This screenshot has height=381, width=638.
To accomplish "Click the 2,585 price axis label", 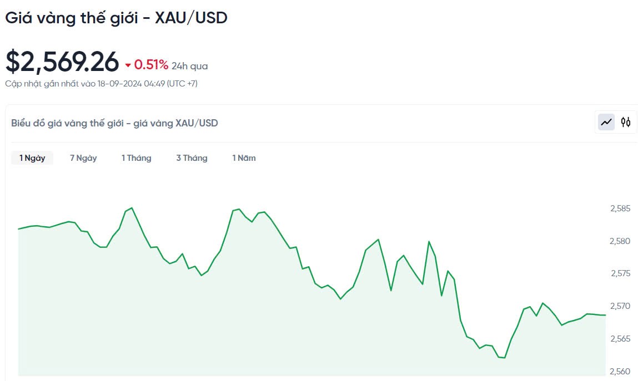I will point(620,209).
